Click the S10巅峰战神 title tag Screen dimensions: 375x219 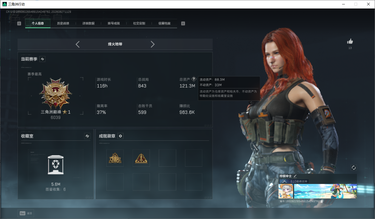pyautogui.click(x=294, y=181)
